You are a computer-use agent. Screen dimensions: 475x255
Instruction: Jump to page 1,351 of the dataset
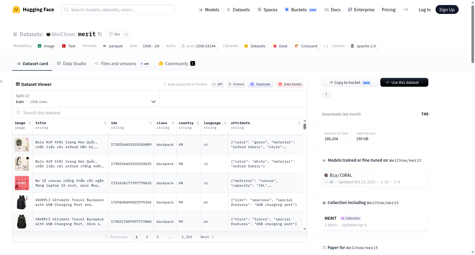tap(187, 237)
